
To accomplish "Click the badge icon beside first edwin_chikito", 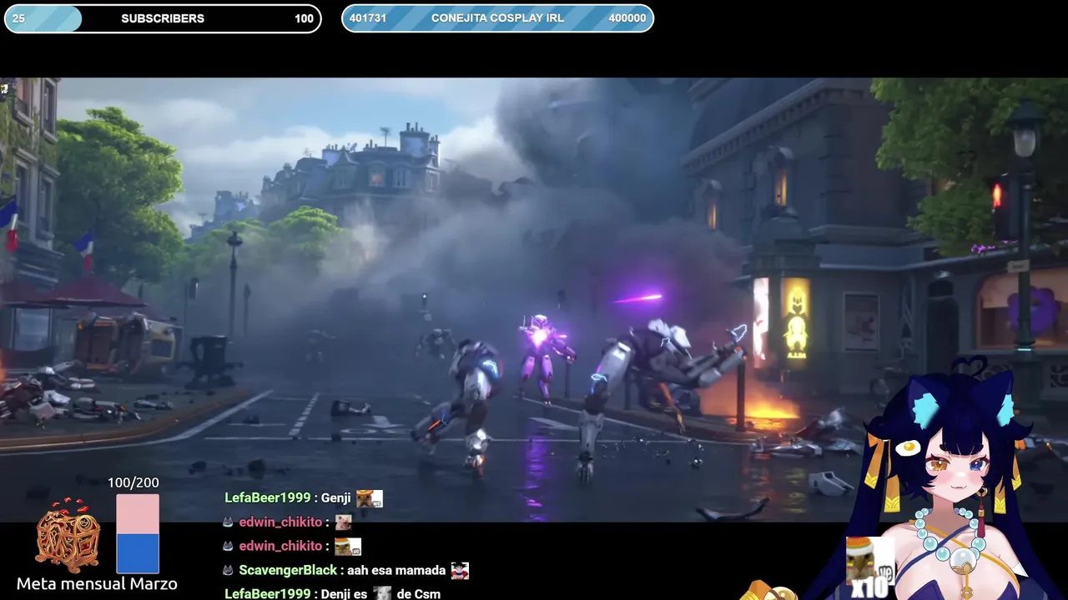I will tap(228, 522).
